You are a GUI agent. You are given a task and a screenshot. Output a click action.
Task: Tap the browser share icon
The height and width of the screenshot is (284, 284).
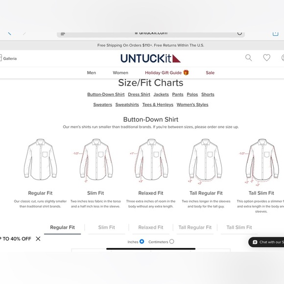pos(275,34)
